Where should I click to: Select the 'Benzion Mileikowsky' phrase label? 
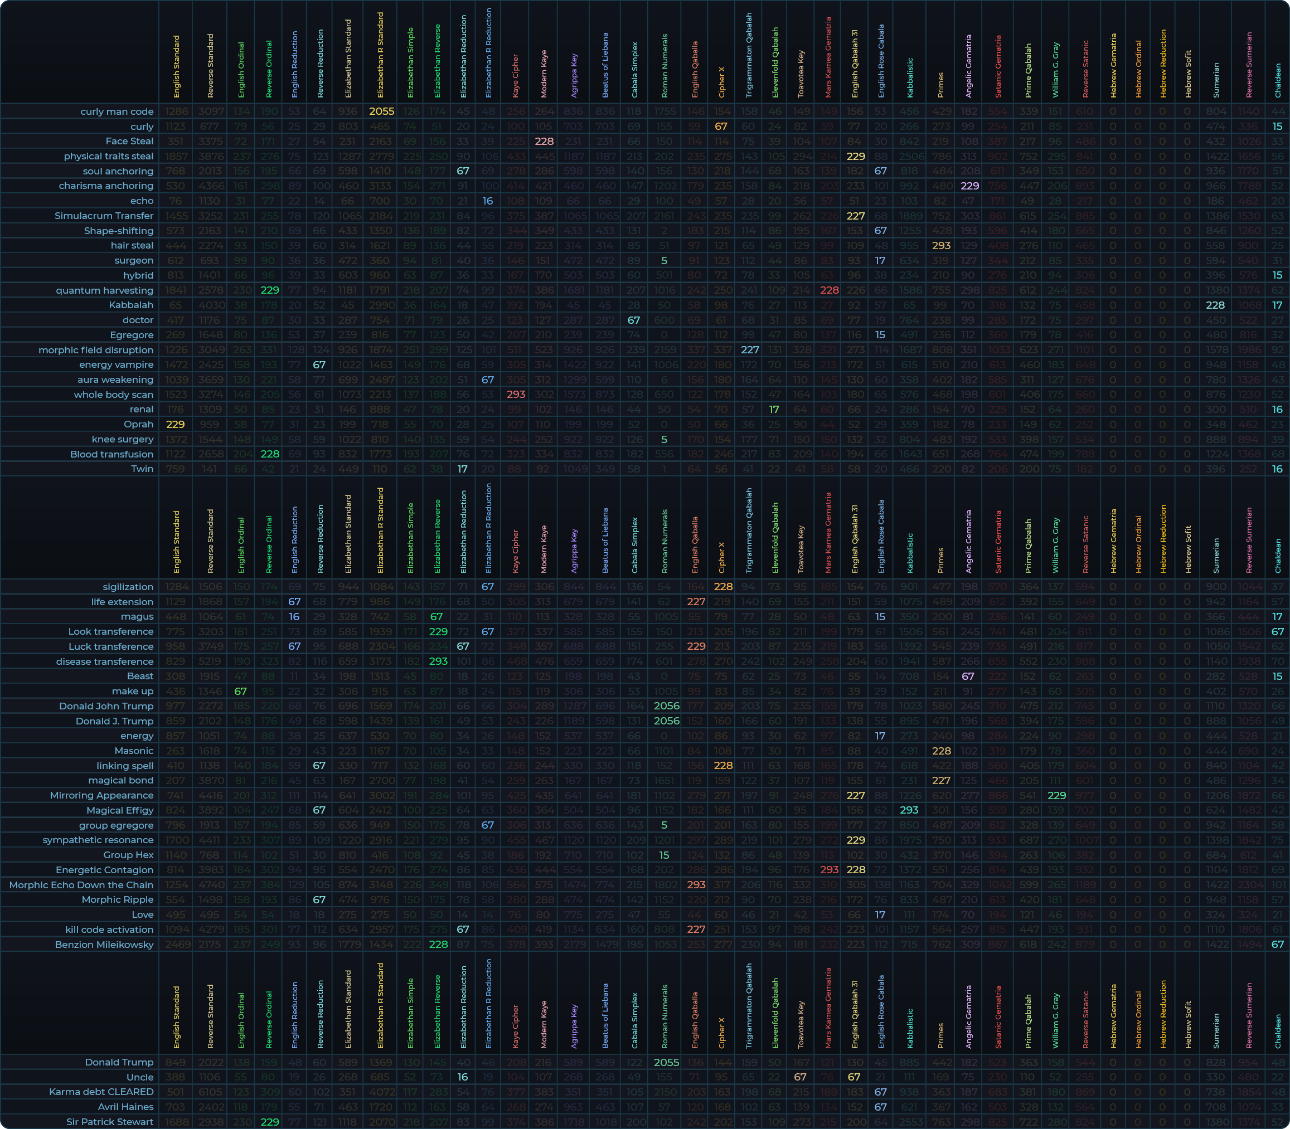point(104,945)
